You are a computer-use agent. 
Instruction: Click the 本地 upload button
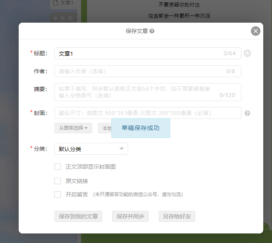tap(105, 128)
